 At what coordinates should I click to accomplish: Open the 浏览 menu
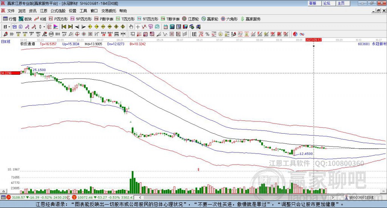(22, 11)
